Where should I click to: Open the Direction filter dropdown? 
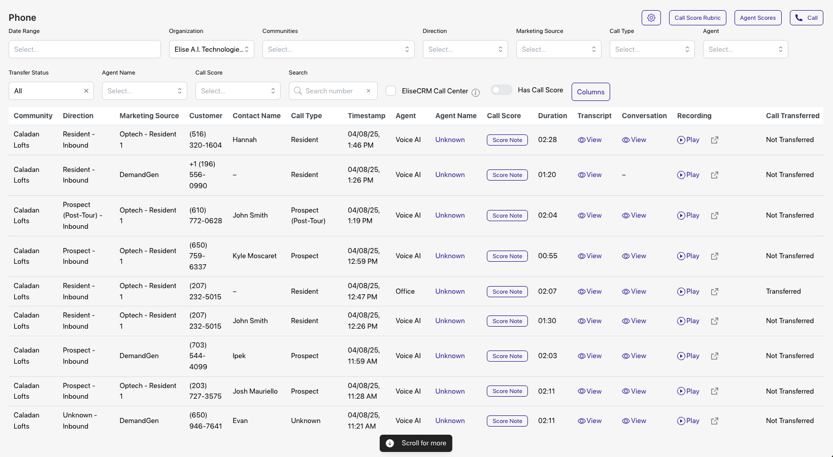465,49
